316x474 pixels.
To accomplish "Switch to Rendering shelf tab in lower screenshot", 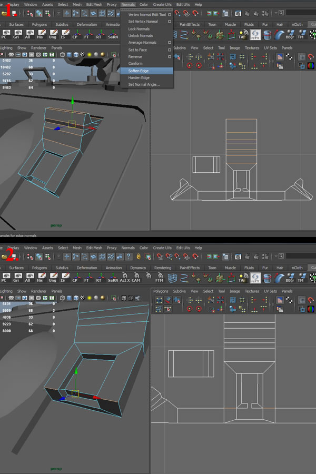I will point(163,268).
